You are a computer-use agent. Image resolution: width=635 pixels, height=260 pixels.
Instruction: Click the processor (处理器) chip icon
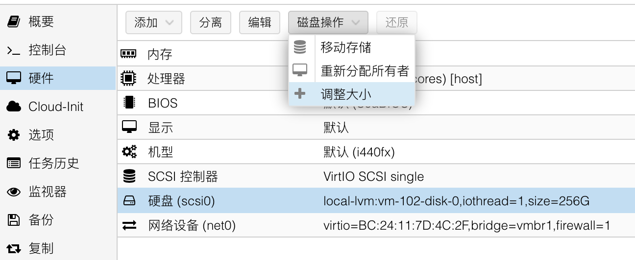(x=128, y=78)
